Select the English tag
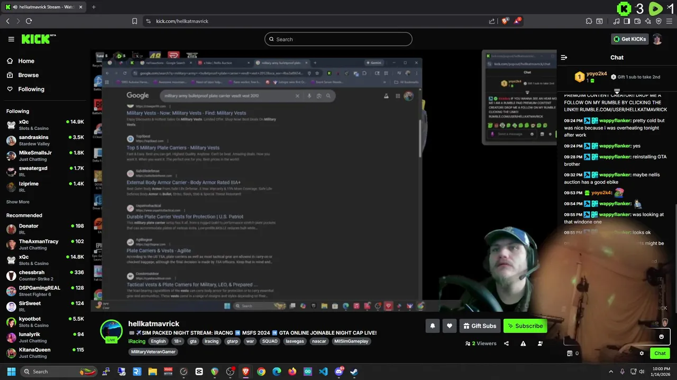The image size is (677, 380). click(x=158, y=341)
